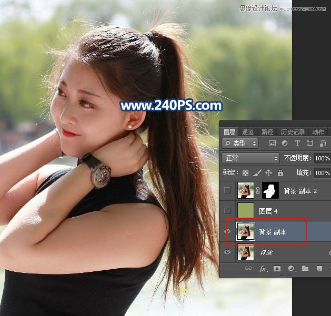This screenshot has width=331, height=316.
Task: Select the 背景 layer thumbnail
Action: coord(246,252)
